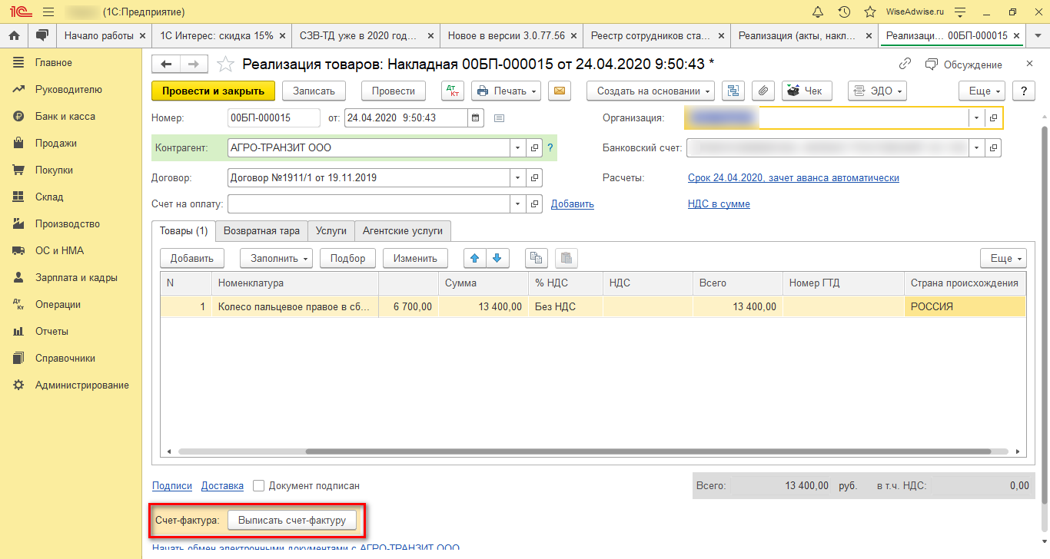
Task: Select the Товары (1) tab
Action: coord(184,230)
